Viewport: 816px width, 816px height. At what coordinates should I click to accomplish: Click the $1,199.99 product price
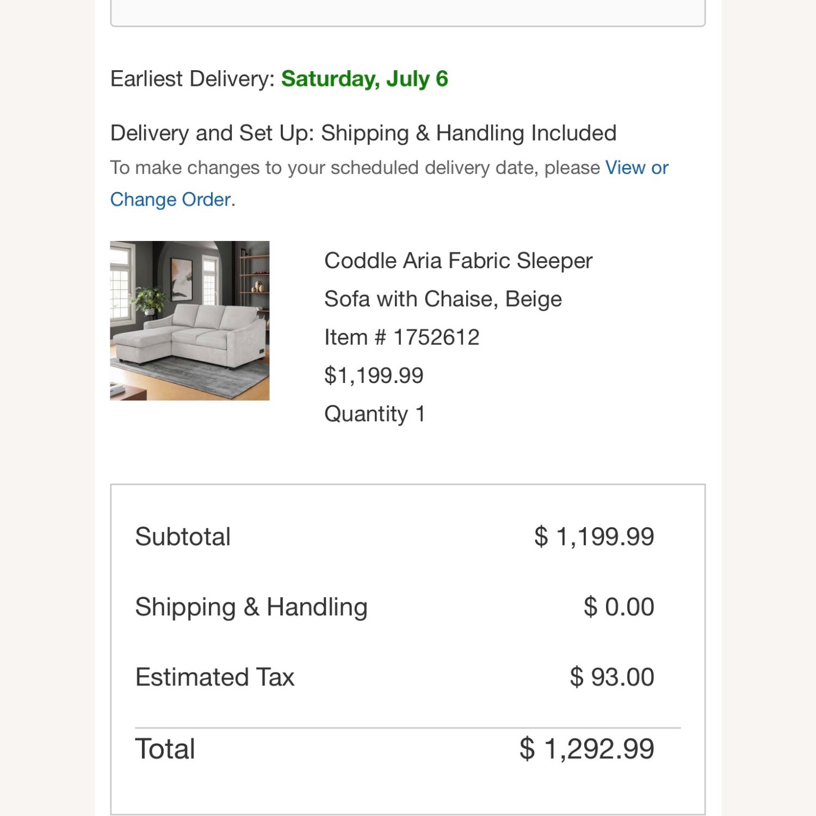point(374,375)
